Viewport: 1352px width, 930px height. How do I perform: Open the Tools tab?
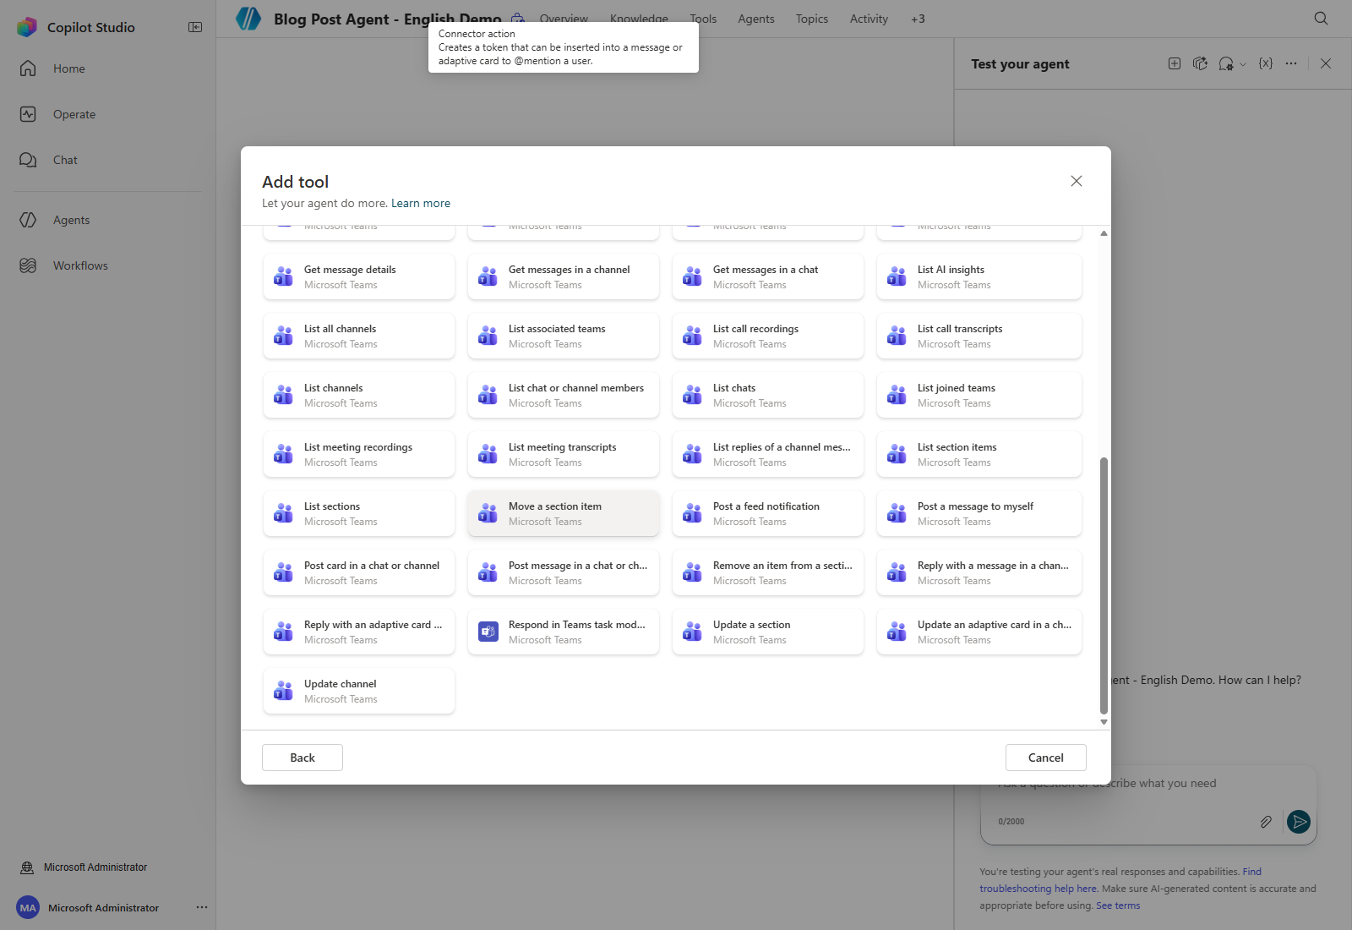[x=703, y=19]
